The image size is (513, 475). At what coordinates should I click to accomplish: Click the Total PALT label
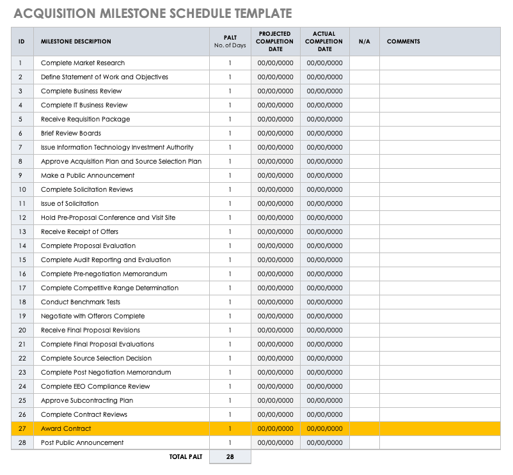point(184,457)
